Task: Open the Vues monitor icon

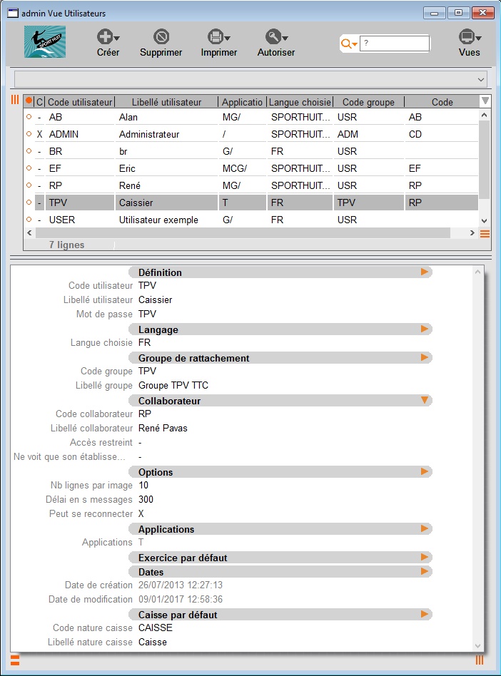Action: click(x=467, y=36)
